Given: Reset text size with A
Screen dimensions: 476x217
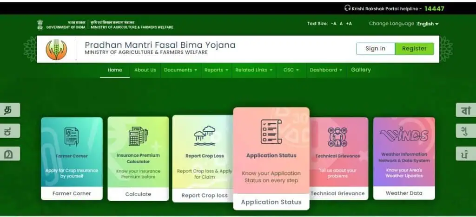Looking at the screenshot, I should 341,24.
